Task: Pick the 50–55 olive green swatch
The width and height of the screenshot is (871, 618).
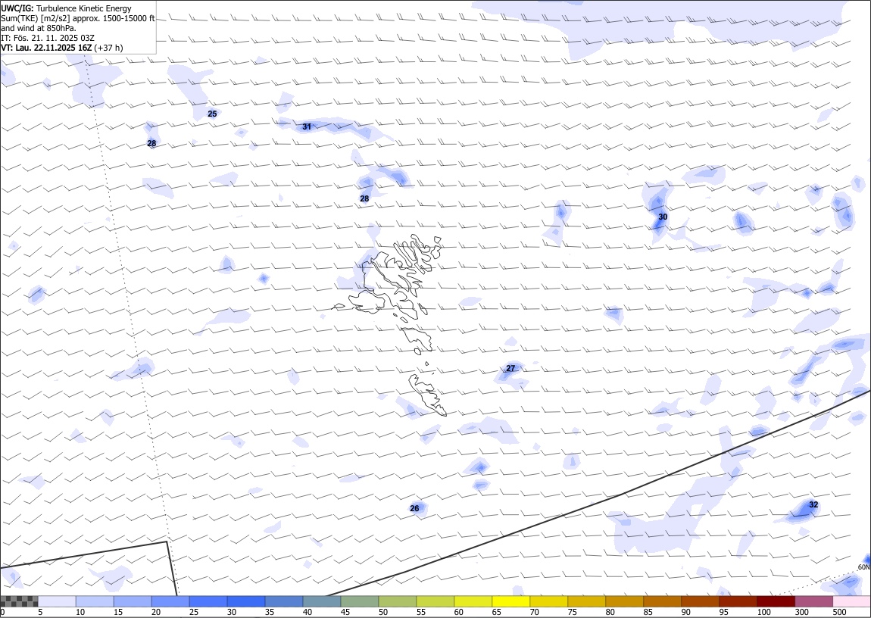Action: (x=397, y=601)
